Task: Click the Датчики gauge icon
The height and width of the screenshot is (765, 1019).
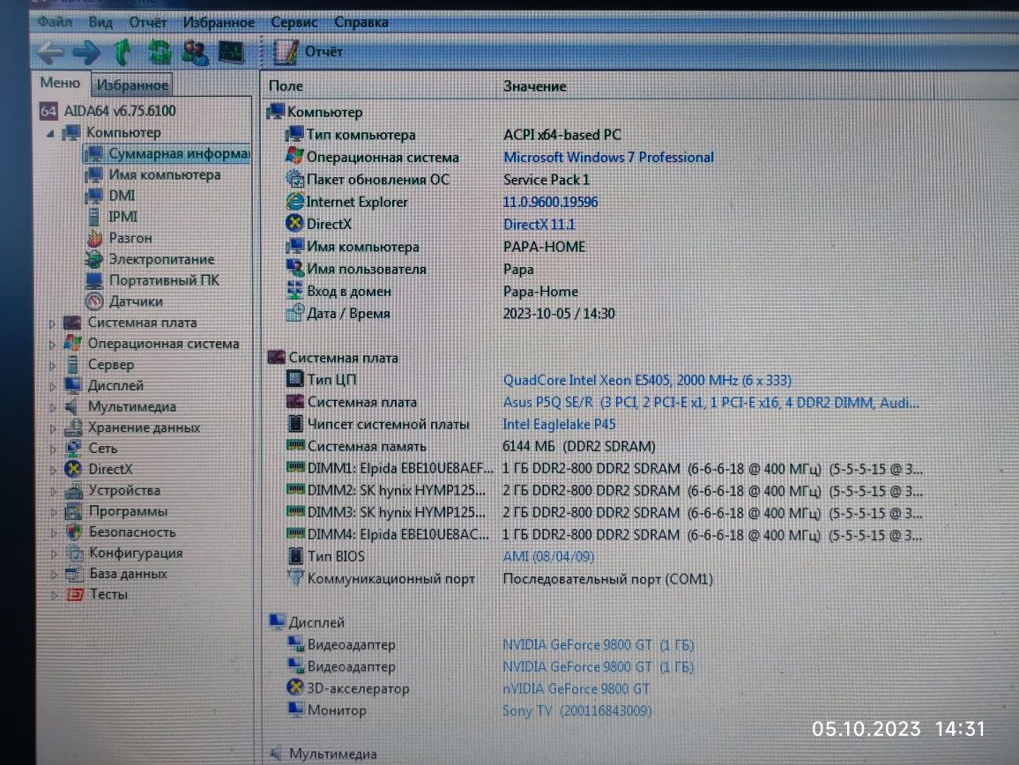Action: pyautogui.click(x=94, y=301)
